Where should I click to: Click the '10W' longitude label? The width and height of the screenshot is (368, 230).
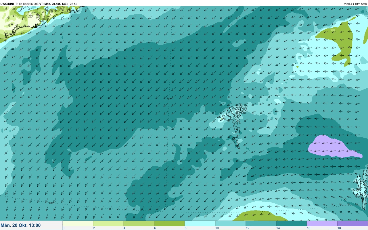pos(169,98)
